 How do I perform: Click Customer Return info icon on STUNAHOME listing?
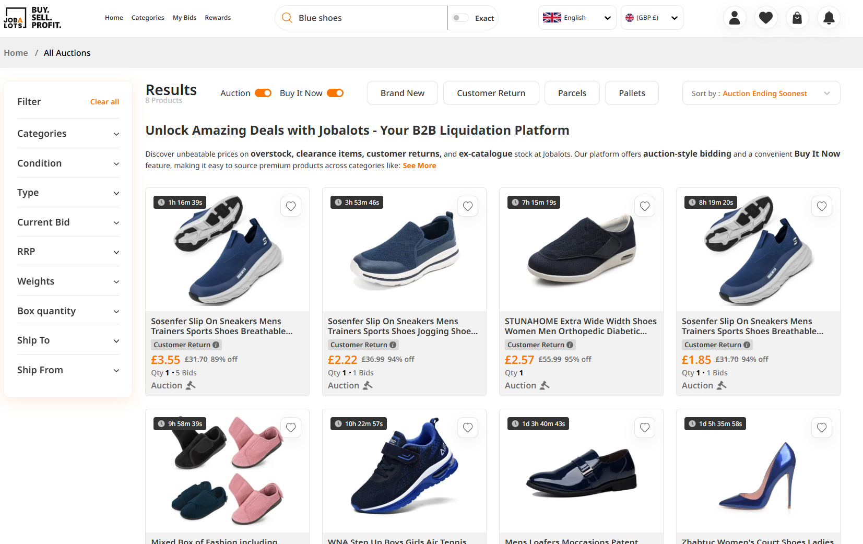[x=570, y=345]
